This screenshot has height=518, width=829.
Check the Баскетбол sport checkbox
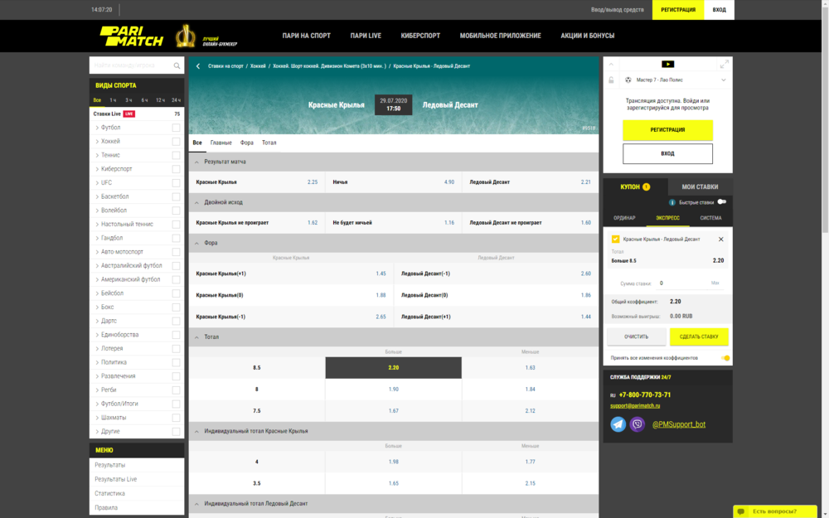click(176, 196)
